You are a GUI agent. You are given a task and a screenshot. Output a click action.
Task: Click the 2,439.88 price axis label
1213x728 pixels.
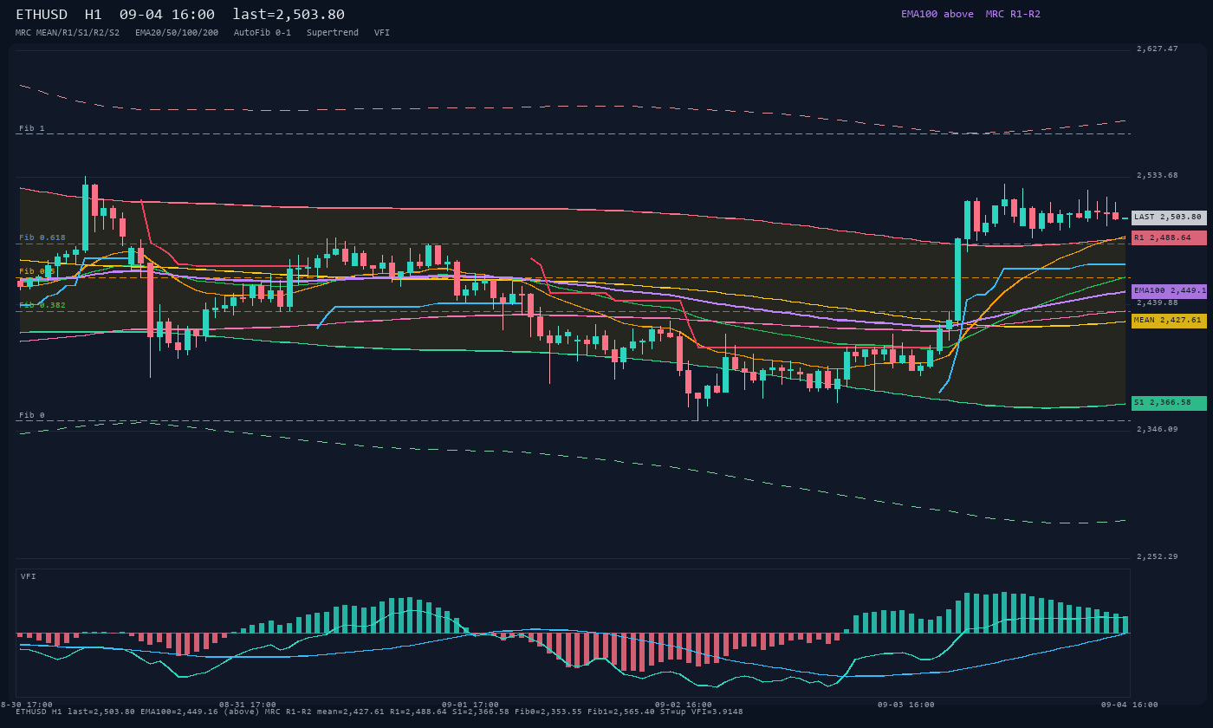[x=1158, y=302]
